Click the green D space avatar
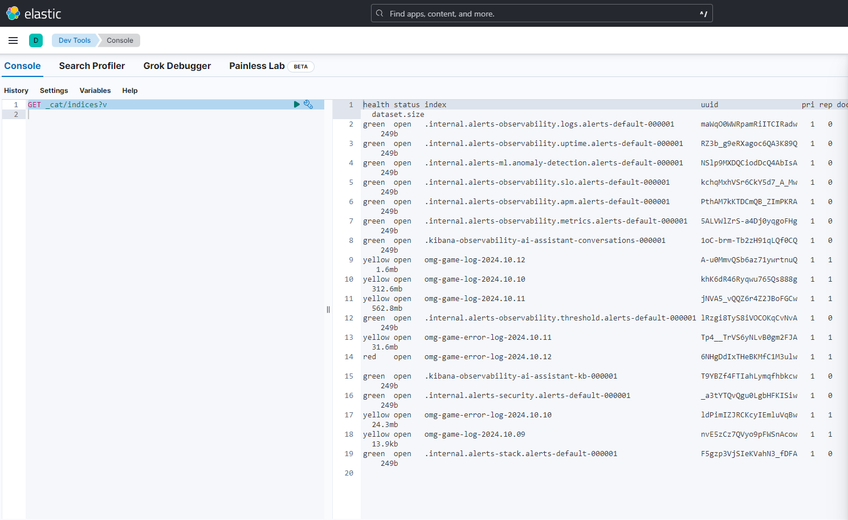The width and height of the screenshot is (848, 520). 36,40
